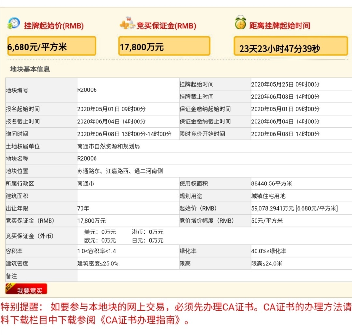The width and height of the screenshot is (352, 335).
Task: Click the 竞买保证金(RMB) red heading
Action: [x=166, y=26]
